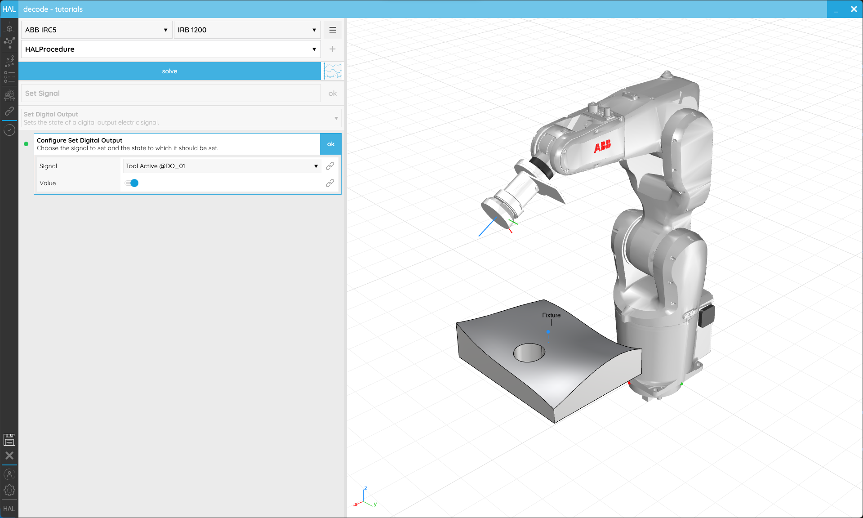Viewport: 863px width, 518px height.
Task: Open the Tool Active @DO_01 signal dropdown
Action: pyautogui.click(x=222, y=166)
